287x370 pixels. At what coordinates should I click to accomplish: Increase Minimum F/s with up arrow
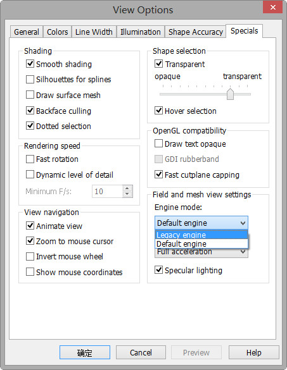pyautogui.click(x=127, y=188)
